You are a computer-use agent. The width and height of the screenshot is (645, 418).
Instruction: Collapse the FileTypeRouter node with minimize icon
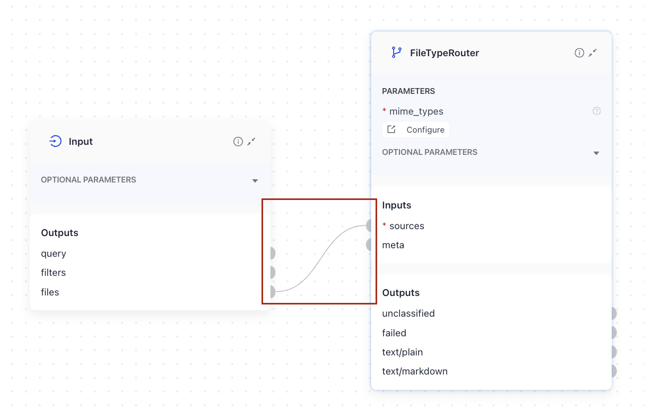click(593, 53)
